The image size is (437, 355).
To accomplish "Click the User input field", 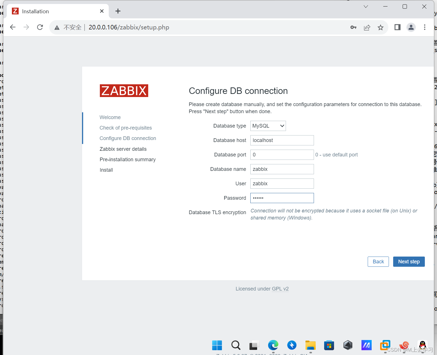I will coord(282,184).
